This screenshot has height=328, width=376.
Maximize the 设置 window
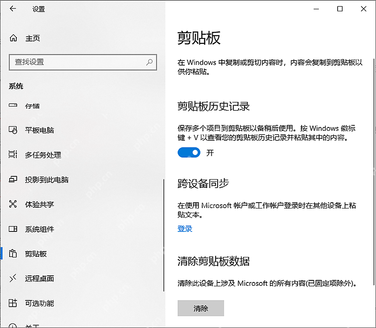340,9
